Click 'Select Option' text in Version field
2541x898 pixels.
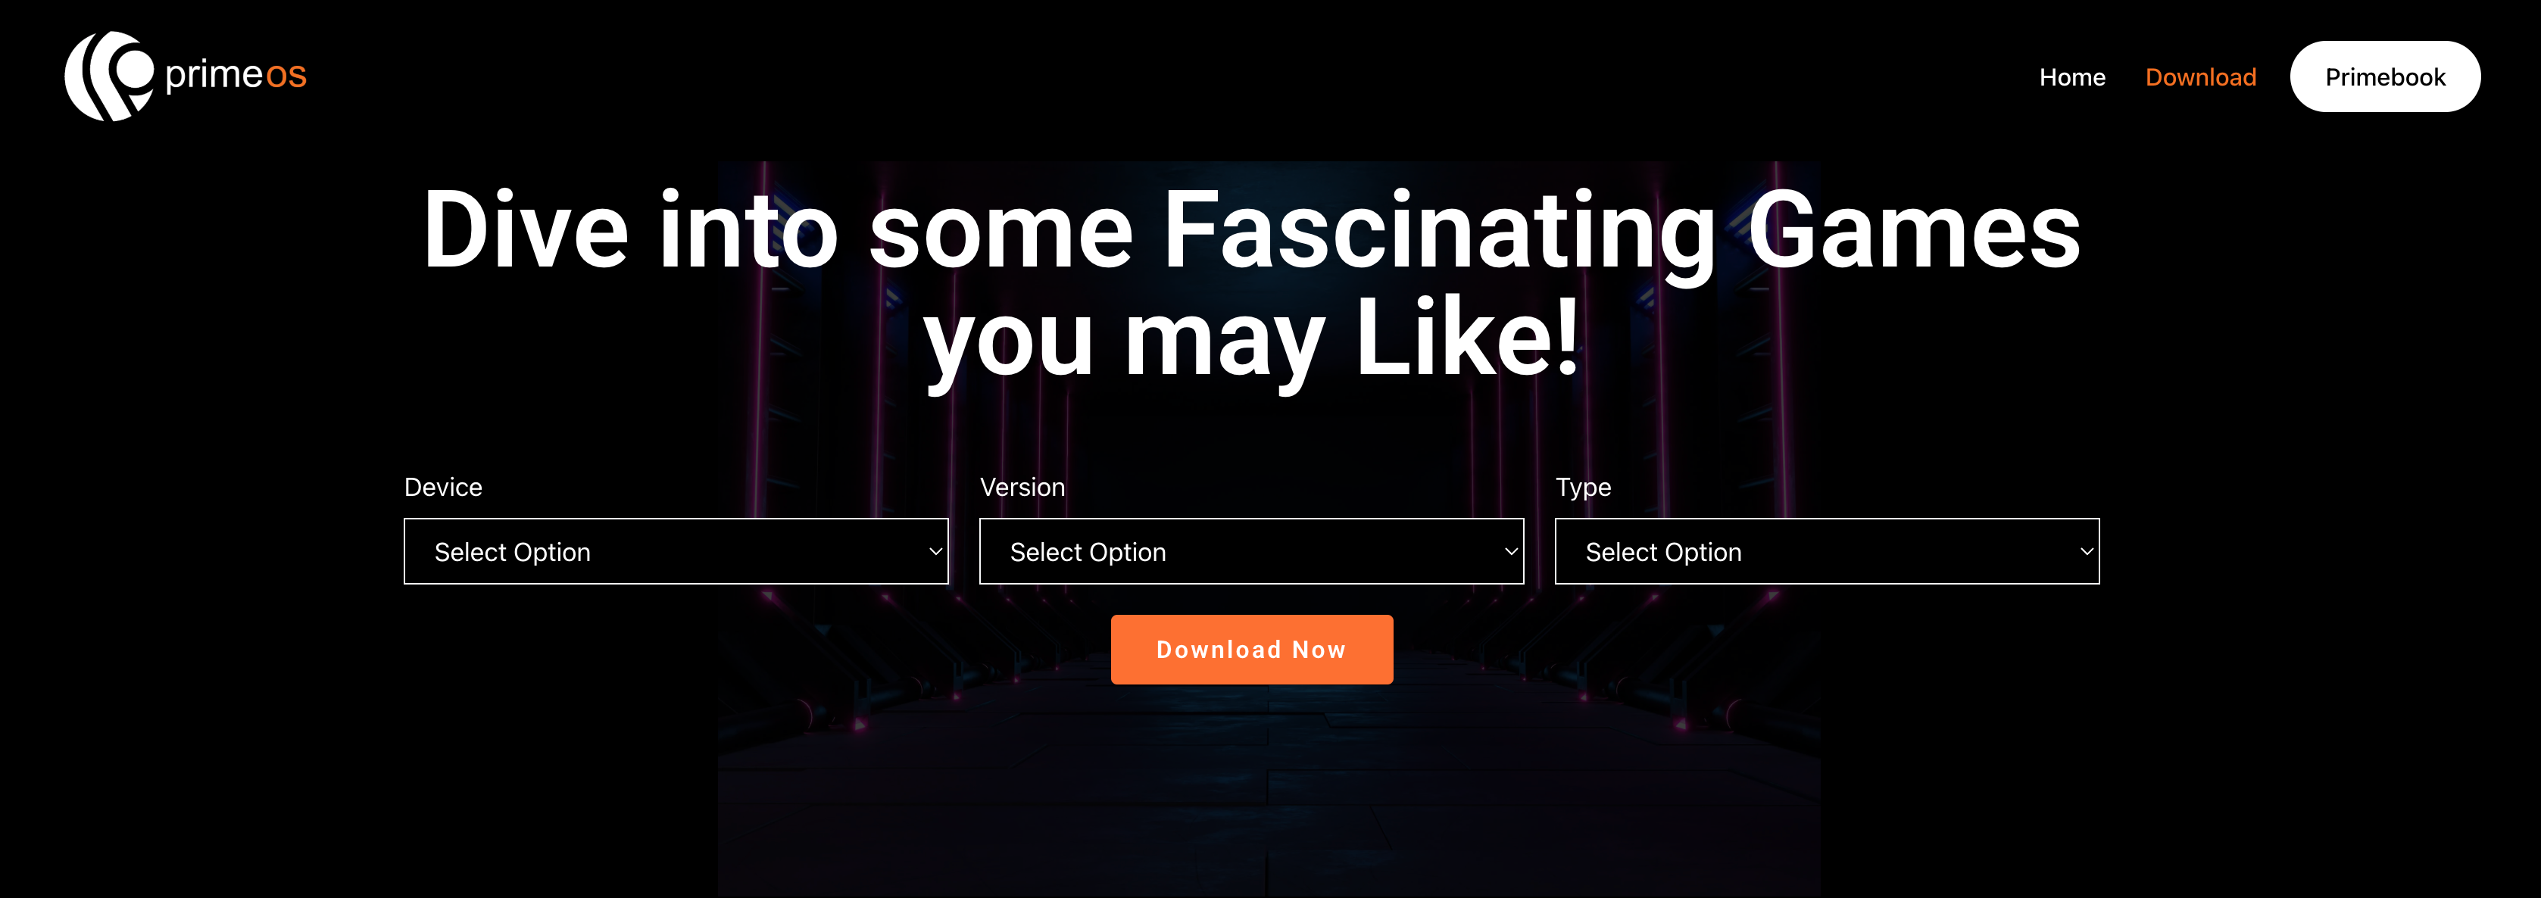1087,552
